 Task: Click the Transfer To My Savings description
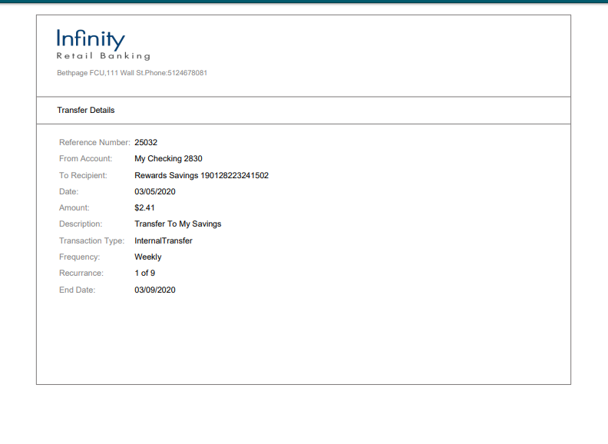click(177, 224)
